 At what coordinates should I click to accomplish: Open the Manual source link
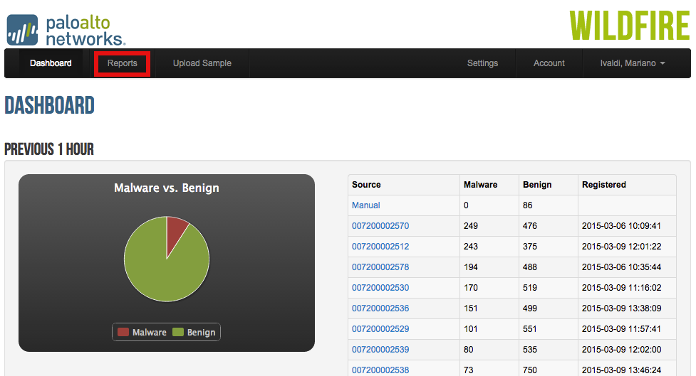(365, 205)
